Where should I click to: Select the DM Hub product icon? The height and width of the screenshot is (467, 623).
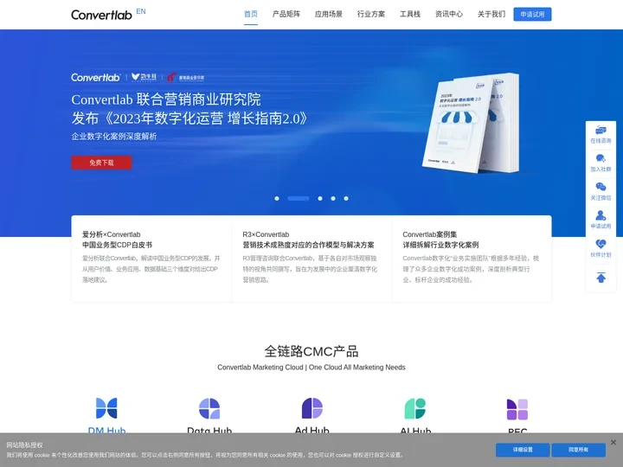(x=106, y=408)
